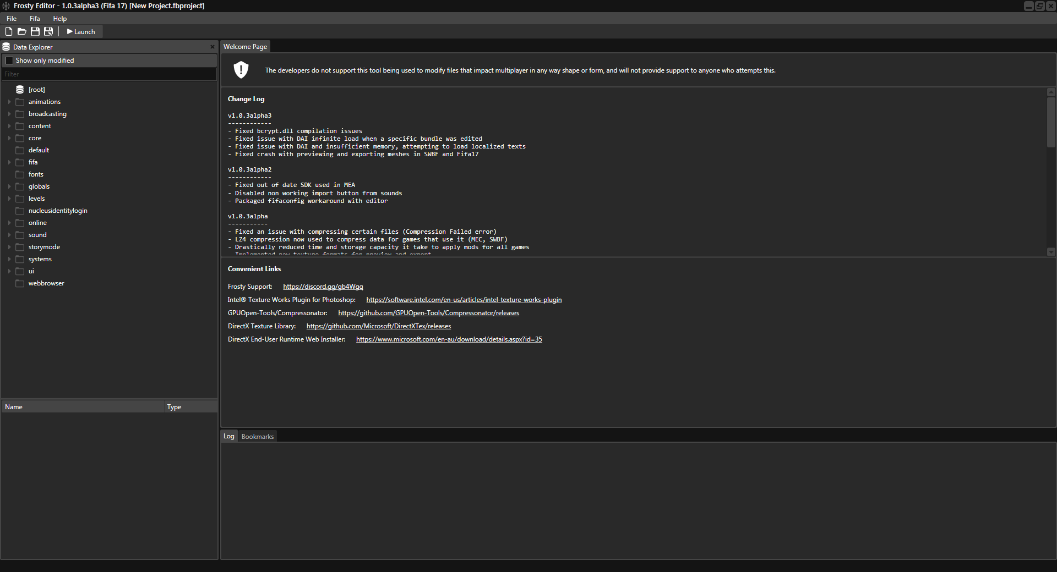Switch to the Log tab
The width and height of the screenshot is (1057, 572).
[229, 436]
